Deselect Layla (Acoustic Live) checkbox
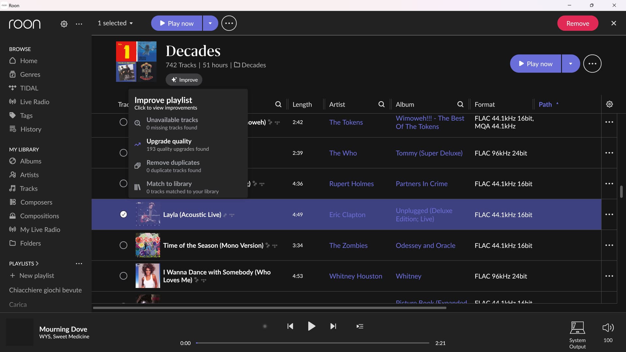 tap(123, 214)
